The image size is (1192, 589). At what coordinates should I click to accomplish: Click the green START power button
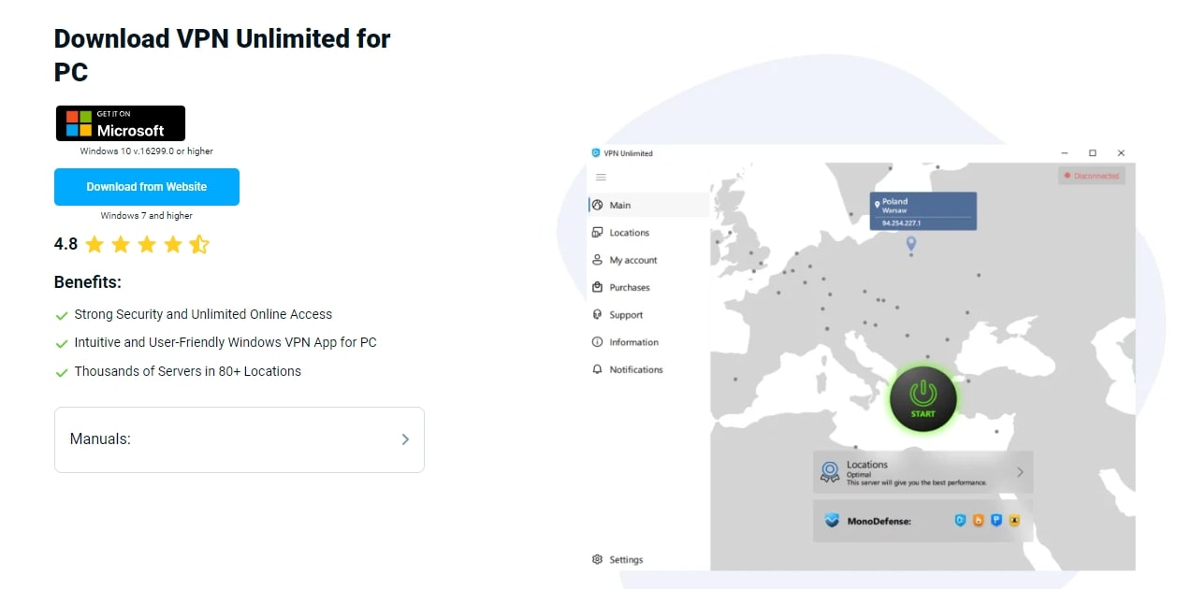(923, 397)
